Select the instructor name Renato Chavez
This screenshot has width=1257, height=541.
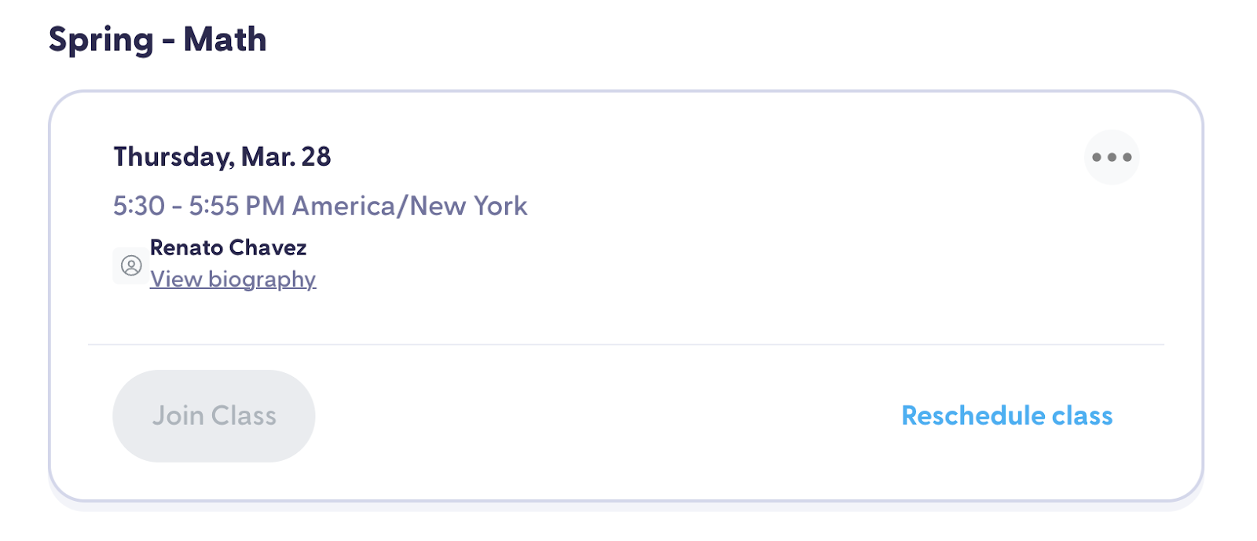[x=228, y=248]
